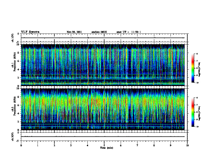Click the ch.1 colorbar log(PSD) label
This screenshot has height=163, width=211.
coord(200,70)
